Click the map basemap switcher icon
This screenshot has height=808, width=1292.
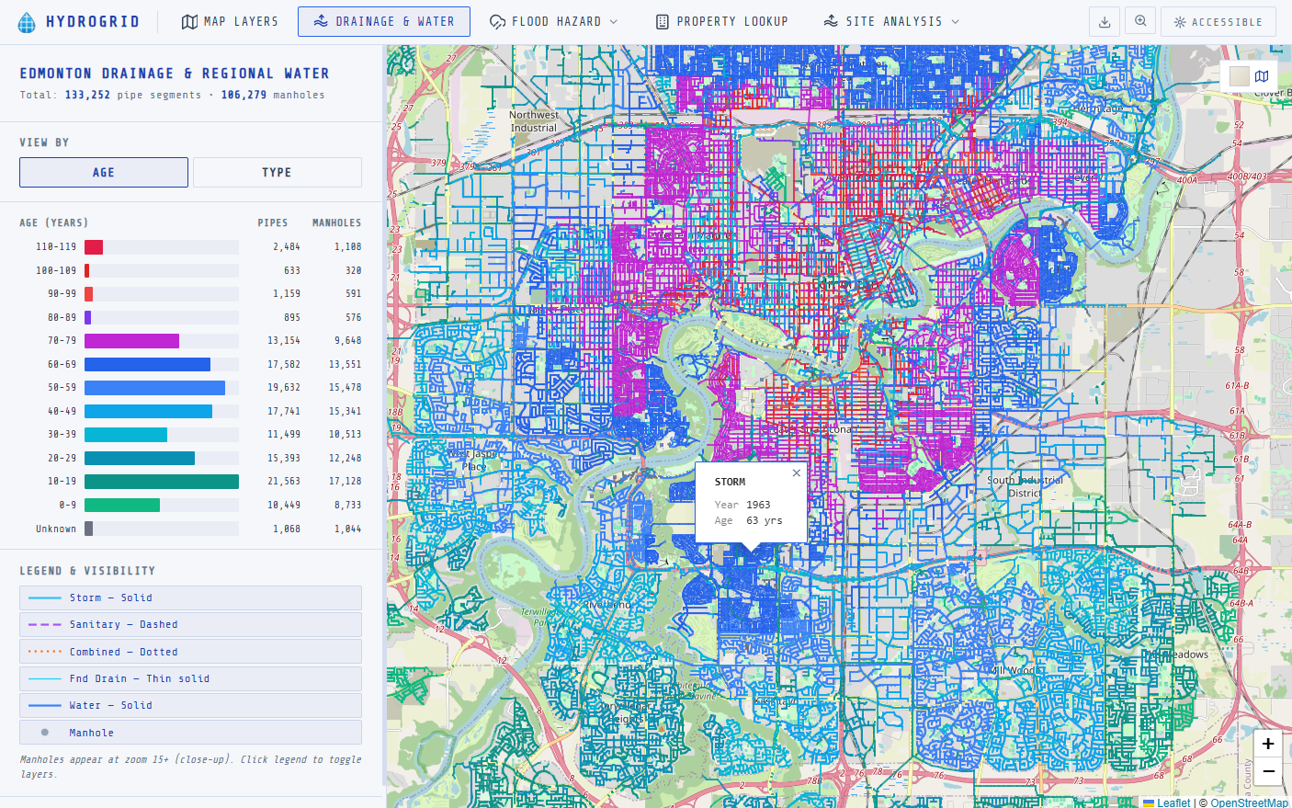[x=1262, y=76]
